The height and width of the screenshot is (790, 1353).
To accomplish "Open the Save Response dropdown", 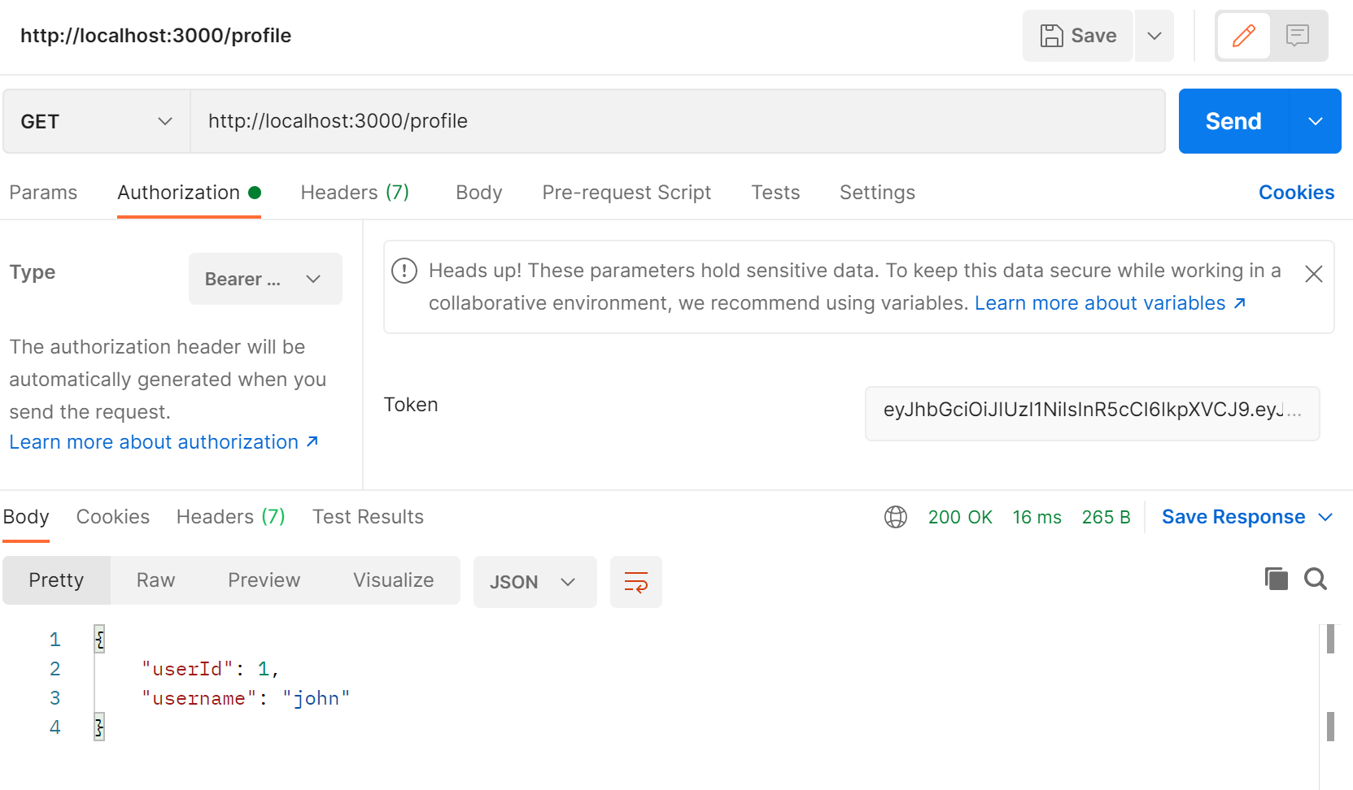I will [x=1247, y=517].
